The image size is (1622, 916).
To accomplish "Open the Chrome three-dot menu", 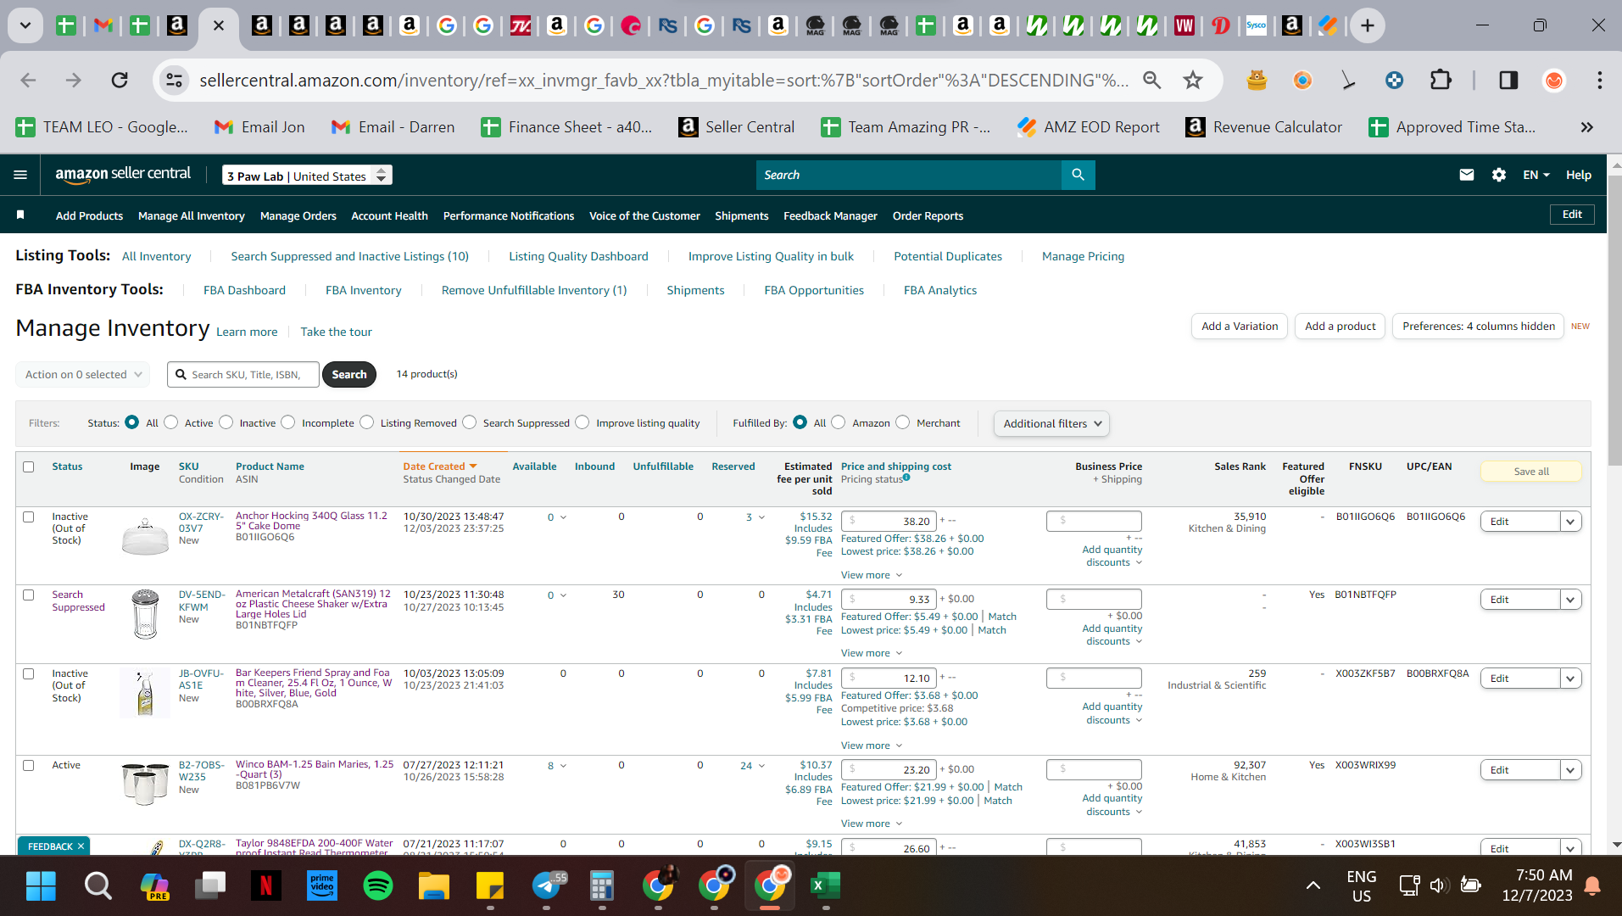I will 1599,80.
